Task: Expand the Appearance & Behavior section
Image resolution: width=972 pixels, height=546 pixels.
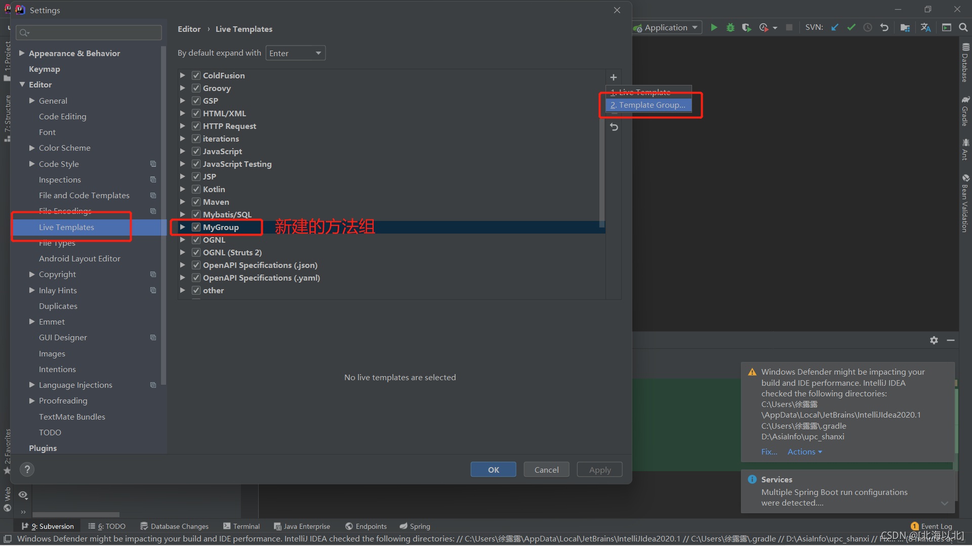Action: (22, 53)
